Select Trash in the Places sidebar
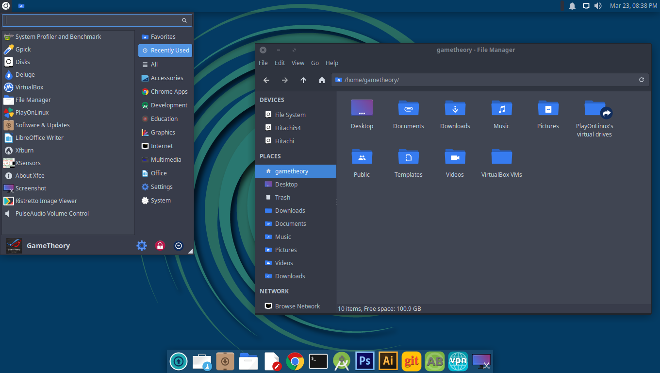This screenshot has width=660, height=373. pyautogui.click(x=282, y=198)
